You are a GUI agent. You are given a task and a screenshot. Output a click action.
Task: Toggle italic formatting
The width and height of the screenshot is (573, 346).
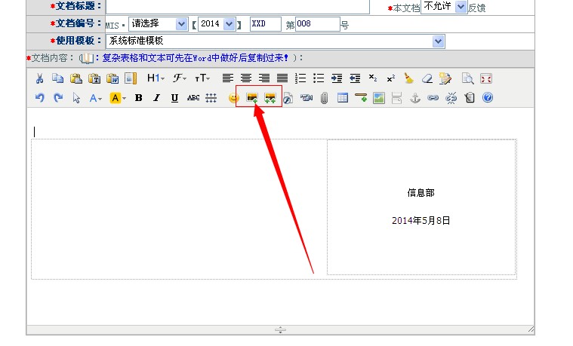[x=156, y=97]
